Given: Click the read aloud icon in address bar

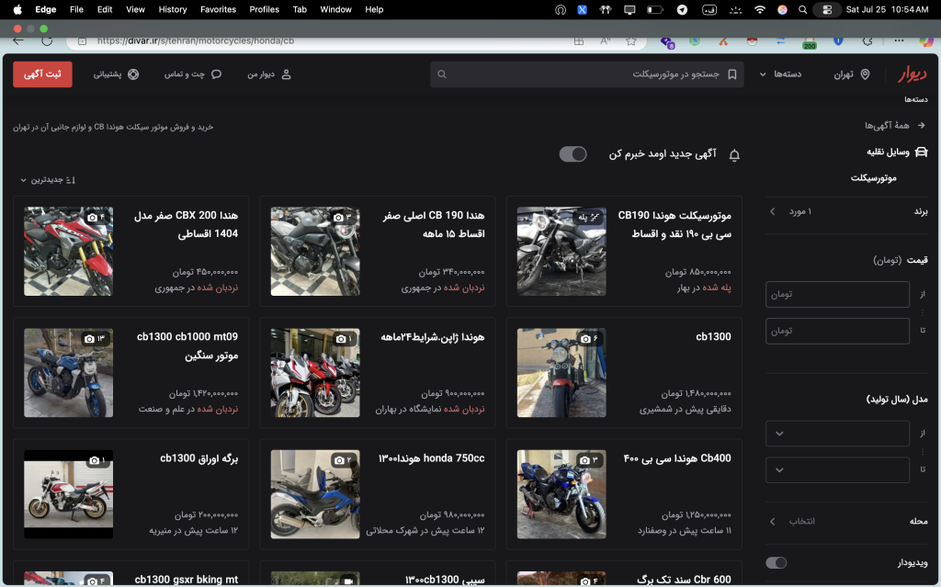Looking at the screenshot, I should click(x=605, y=40).
